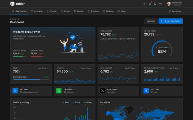Click the Conversion rate progress bar
Image resolution: width=193 pixels, height=120 pixels.
tap(31, 80)
